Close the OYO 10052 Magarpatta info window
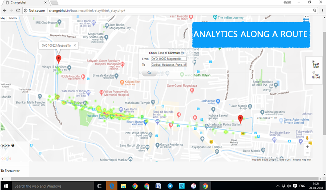Screen dimensions: 326x190 (75, 46)
